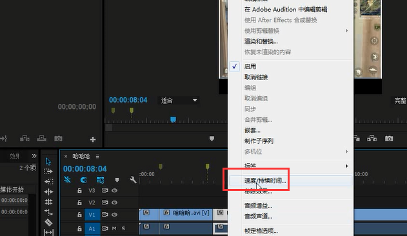The image size is (407, 236).
Task: Mute track A1 with M button
Action: pyautogui.click(x=114, y=228)
